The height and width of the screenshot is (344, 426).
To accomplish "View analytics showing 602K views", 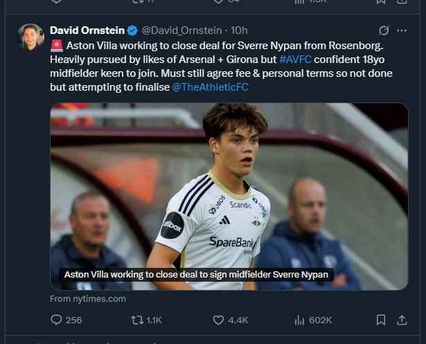I will 300,320.
